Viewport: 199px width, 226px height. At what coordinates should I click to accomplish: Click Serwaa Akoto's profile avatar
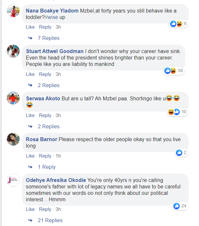pos(13,98)
